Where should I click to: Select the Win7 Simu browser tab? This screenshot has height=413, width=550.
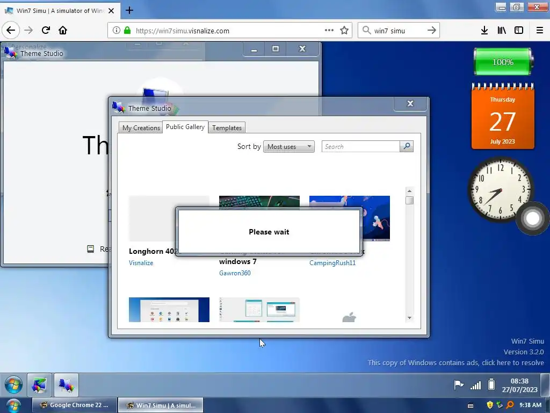point(60,11)
